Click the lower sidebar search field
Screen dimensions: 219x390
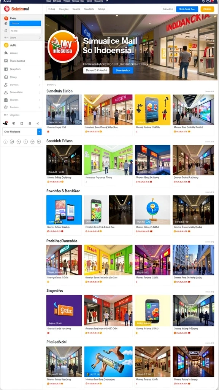(20, 131)
